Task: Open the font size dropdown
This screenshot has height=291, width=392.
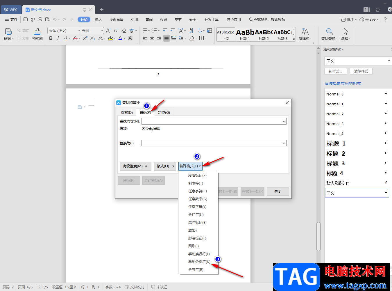Action: [x=102, y=31]
